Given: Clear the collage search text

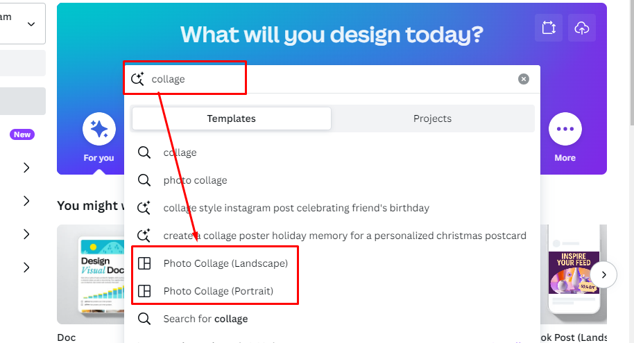Looking at the screenshot, I should point(524,79).
